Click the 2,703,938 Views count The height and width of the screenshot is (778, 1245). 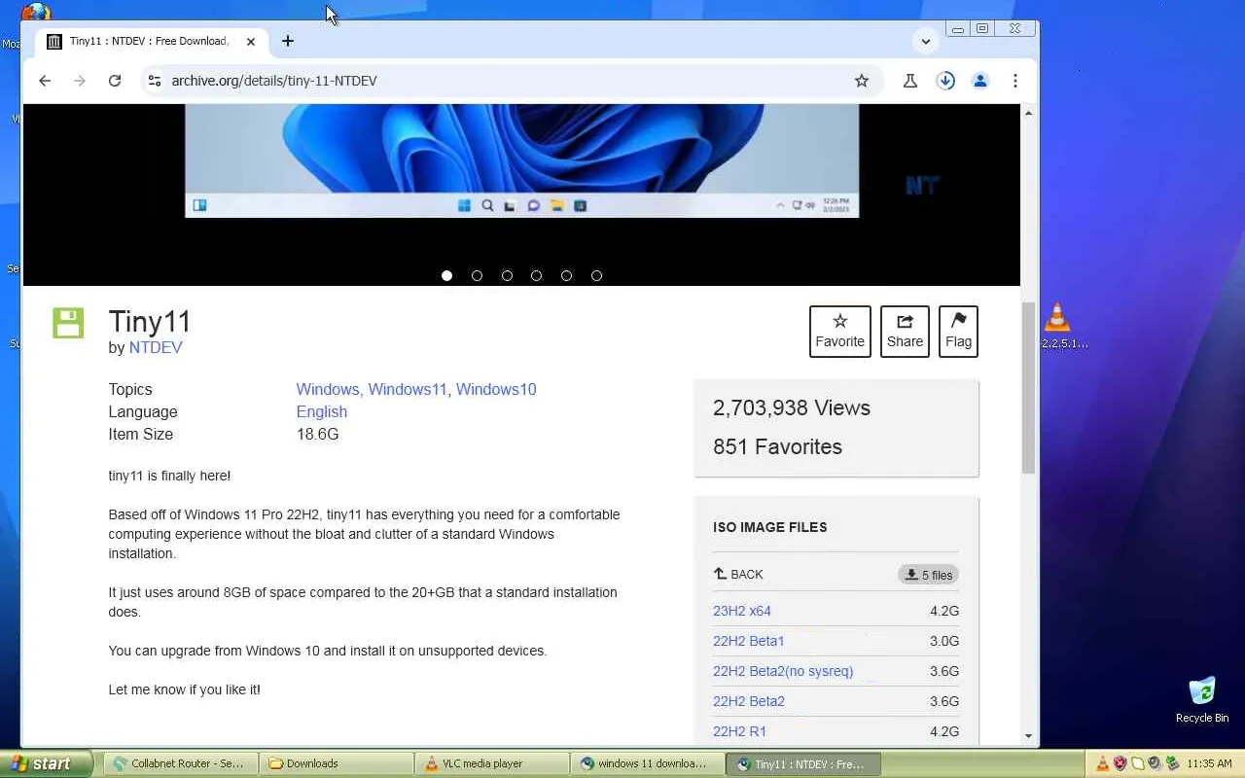click(x=792, y=408)
